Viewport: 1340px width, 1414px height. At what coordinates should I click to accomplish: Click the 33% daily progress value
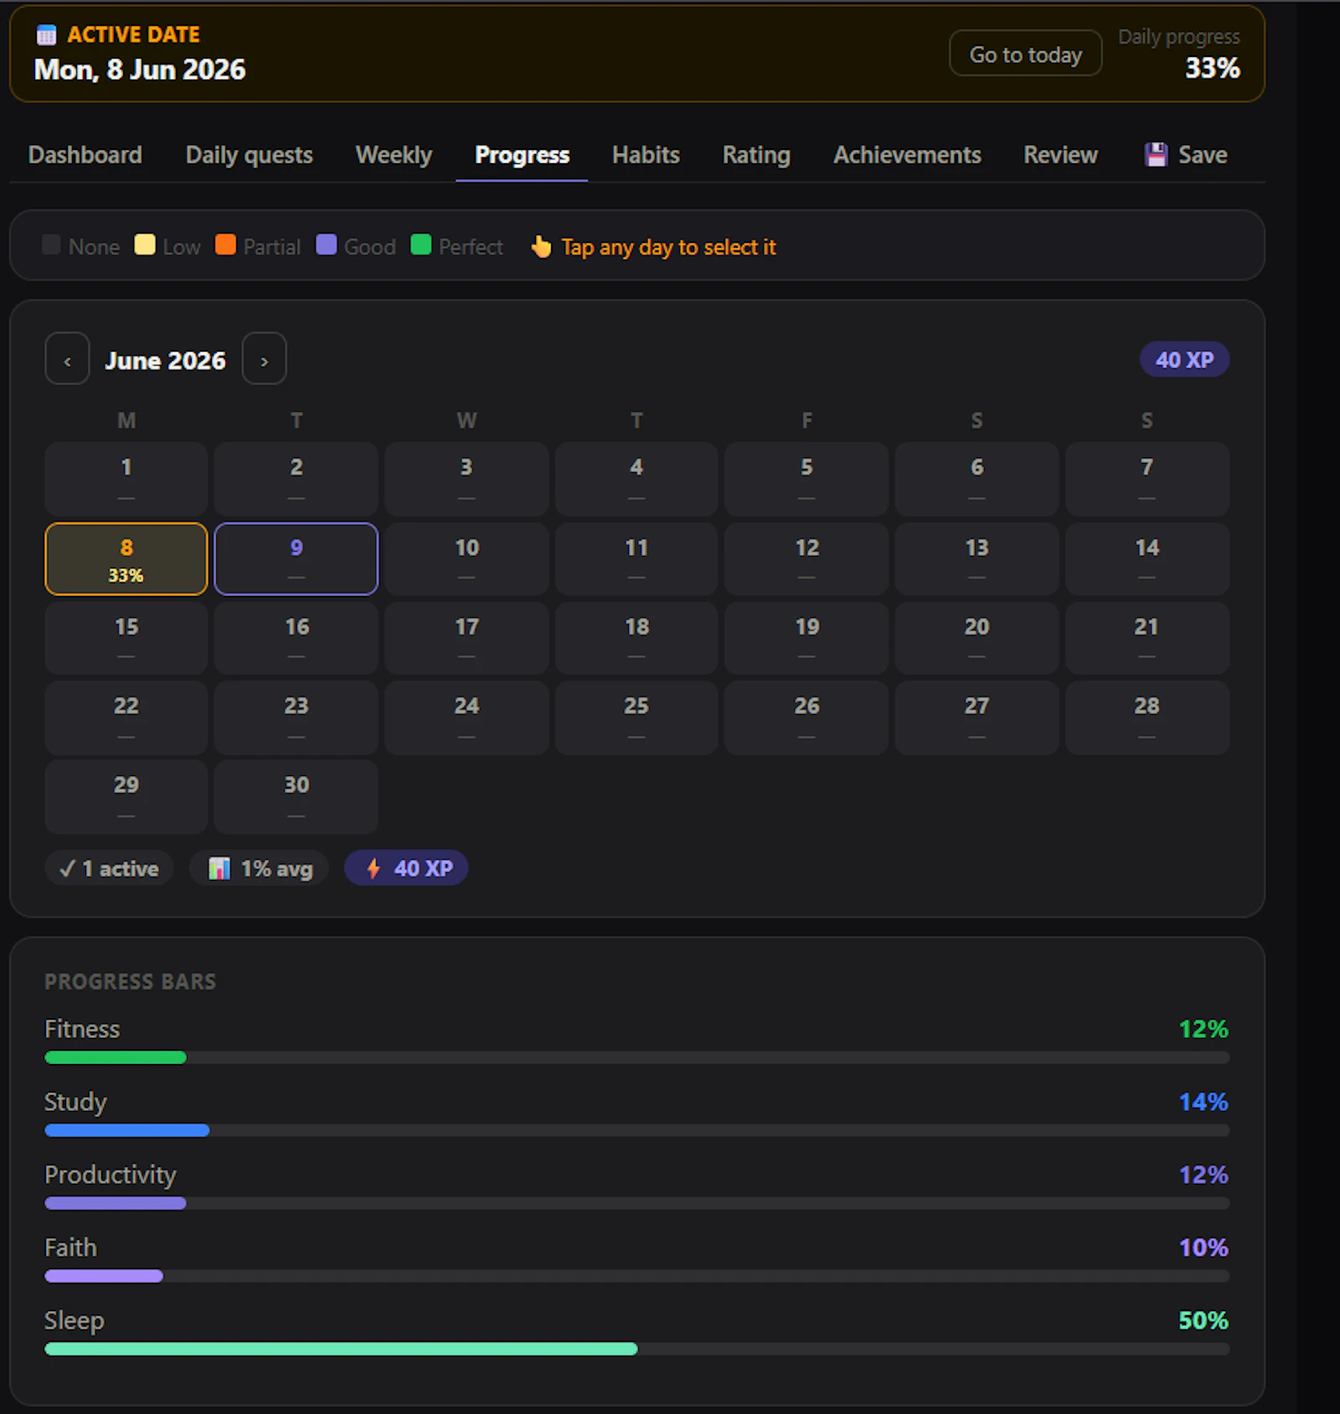1212,68
